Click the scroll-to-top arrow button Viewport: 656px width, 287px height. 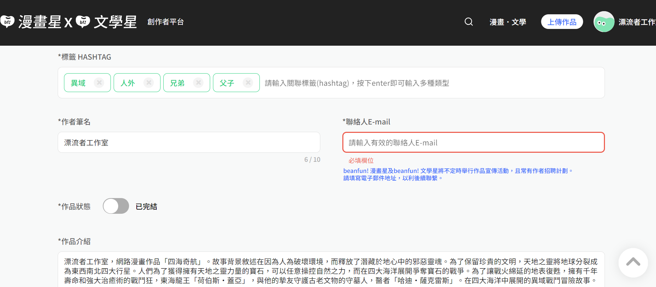click(x=633, y=263)
